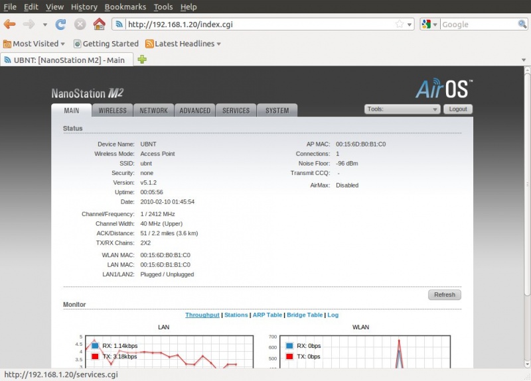The width and height of the screenshot is (531, 381).
Task: Click the vertical scrollbar up arrow
Action: (x=527, y=70)
